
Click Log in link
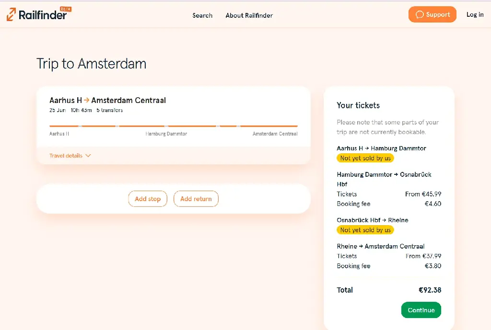click(x=475, y=14)
